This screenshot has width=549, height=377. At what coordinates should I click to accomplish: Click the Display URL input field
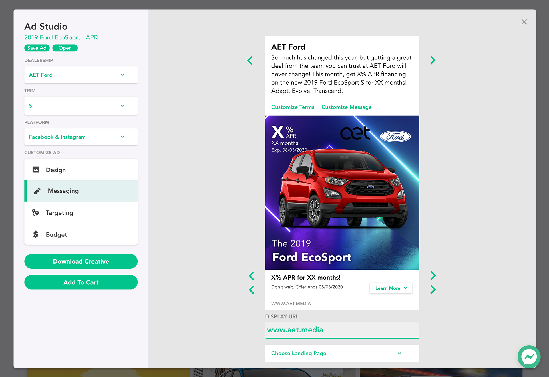tap(342, 330)
